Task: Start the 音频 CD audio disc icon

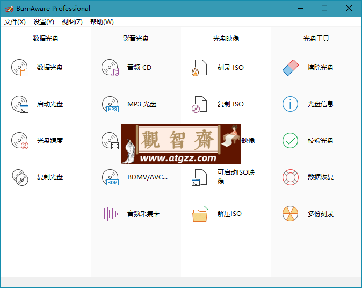Action: click(x=110, y=68)
